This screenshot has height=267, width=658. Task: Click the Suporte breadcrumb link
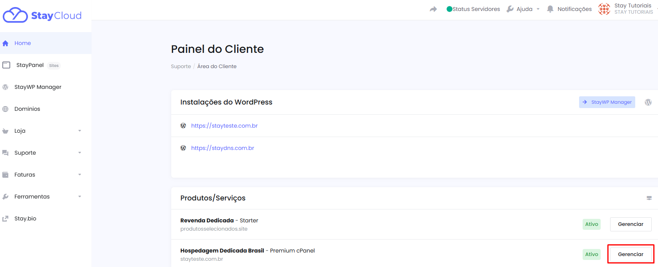[x=181, y=67]
